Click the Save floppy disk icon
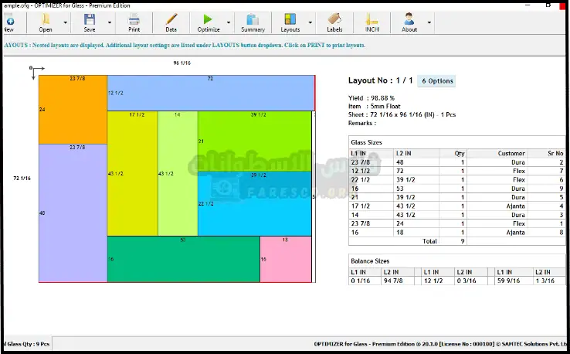The height and width of the screenshot is (354, 570). [x=90, y=19]
